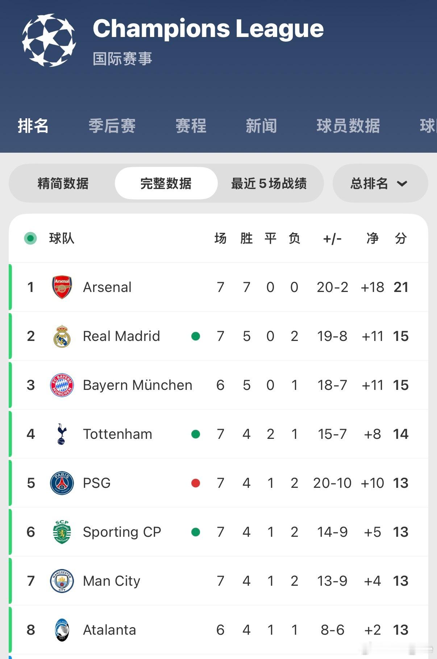Click PSG's red status dot

coord(196,483)
